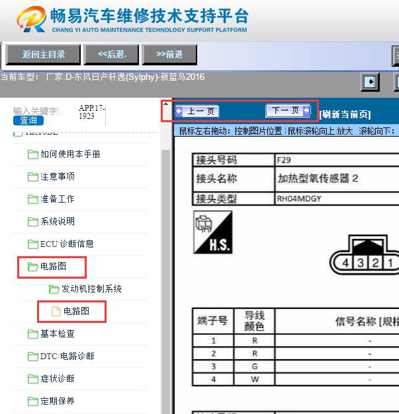The width and height of the screenshot is (399, 414).
Task: Click the Chang Yi platform logo
Action: 31,19
